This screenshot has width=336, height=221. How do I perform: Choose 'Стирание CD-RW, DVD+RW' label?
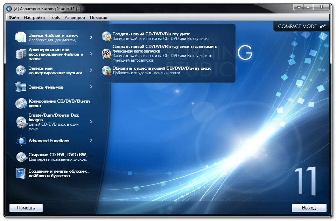pyautogui.click(x=61, y=154)
